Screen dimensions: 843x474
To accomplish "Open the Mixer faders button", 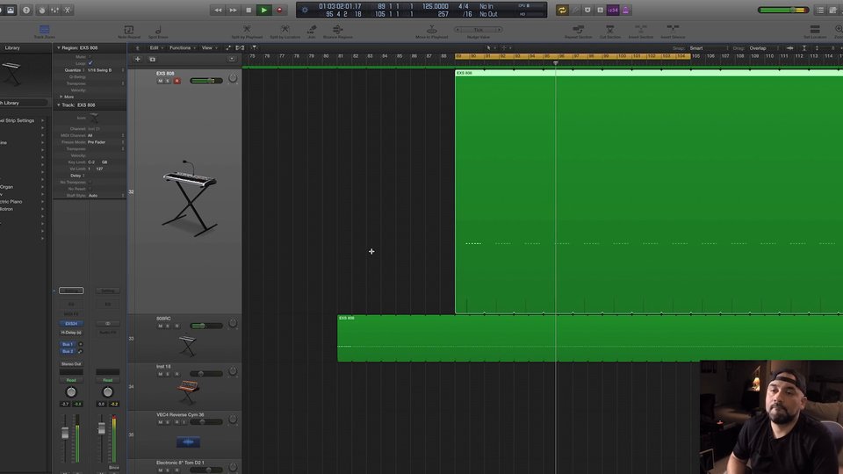I will pos(54,10).
